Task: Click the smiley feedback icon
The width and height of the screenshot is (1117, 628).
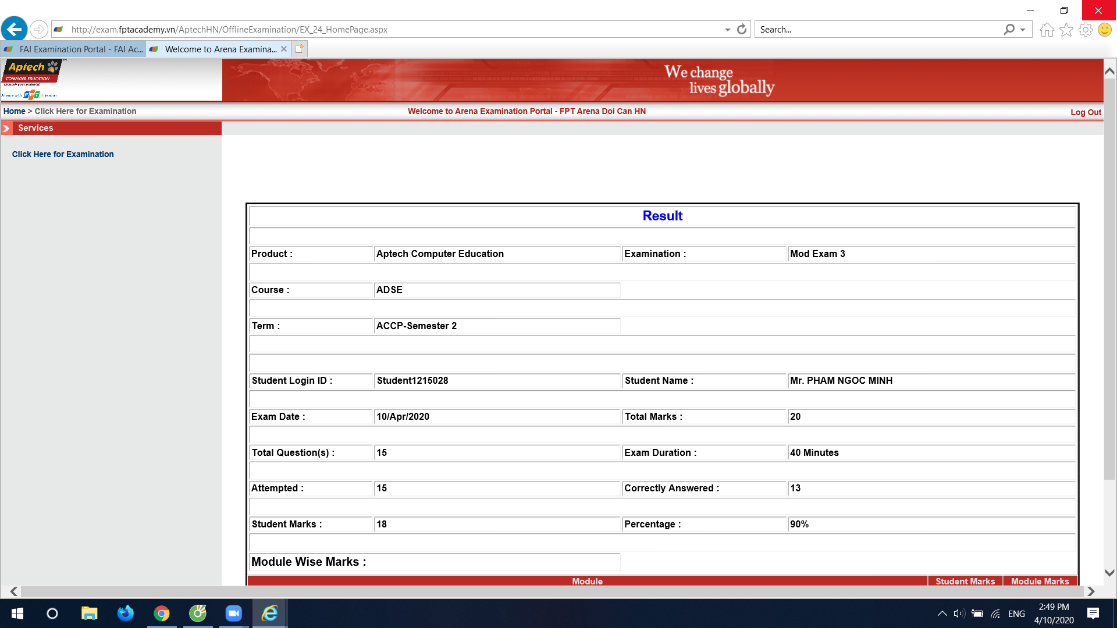Action: click(x=1105, y=30)
